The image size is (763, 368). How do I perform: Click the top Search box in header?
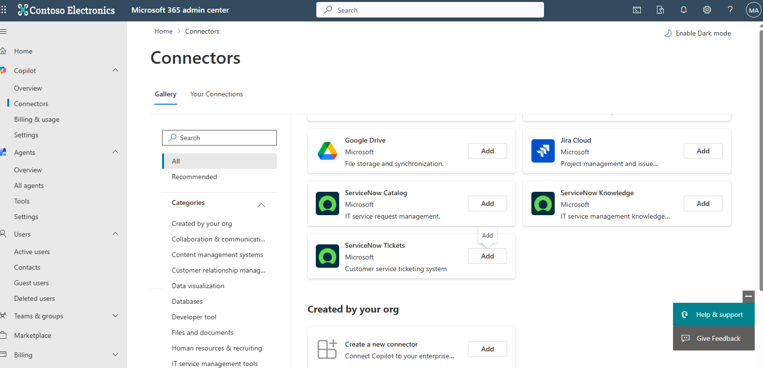click(x=430, y=10)
